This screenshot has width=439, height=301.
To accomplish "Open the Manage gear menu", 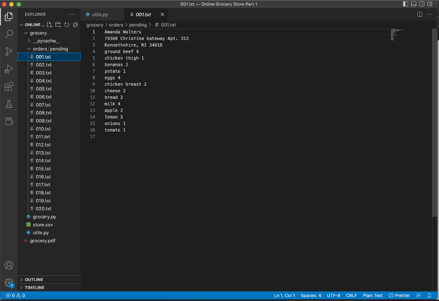I will click(9, 283).
